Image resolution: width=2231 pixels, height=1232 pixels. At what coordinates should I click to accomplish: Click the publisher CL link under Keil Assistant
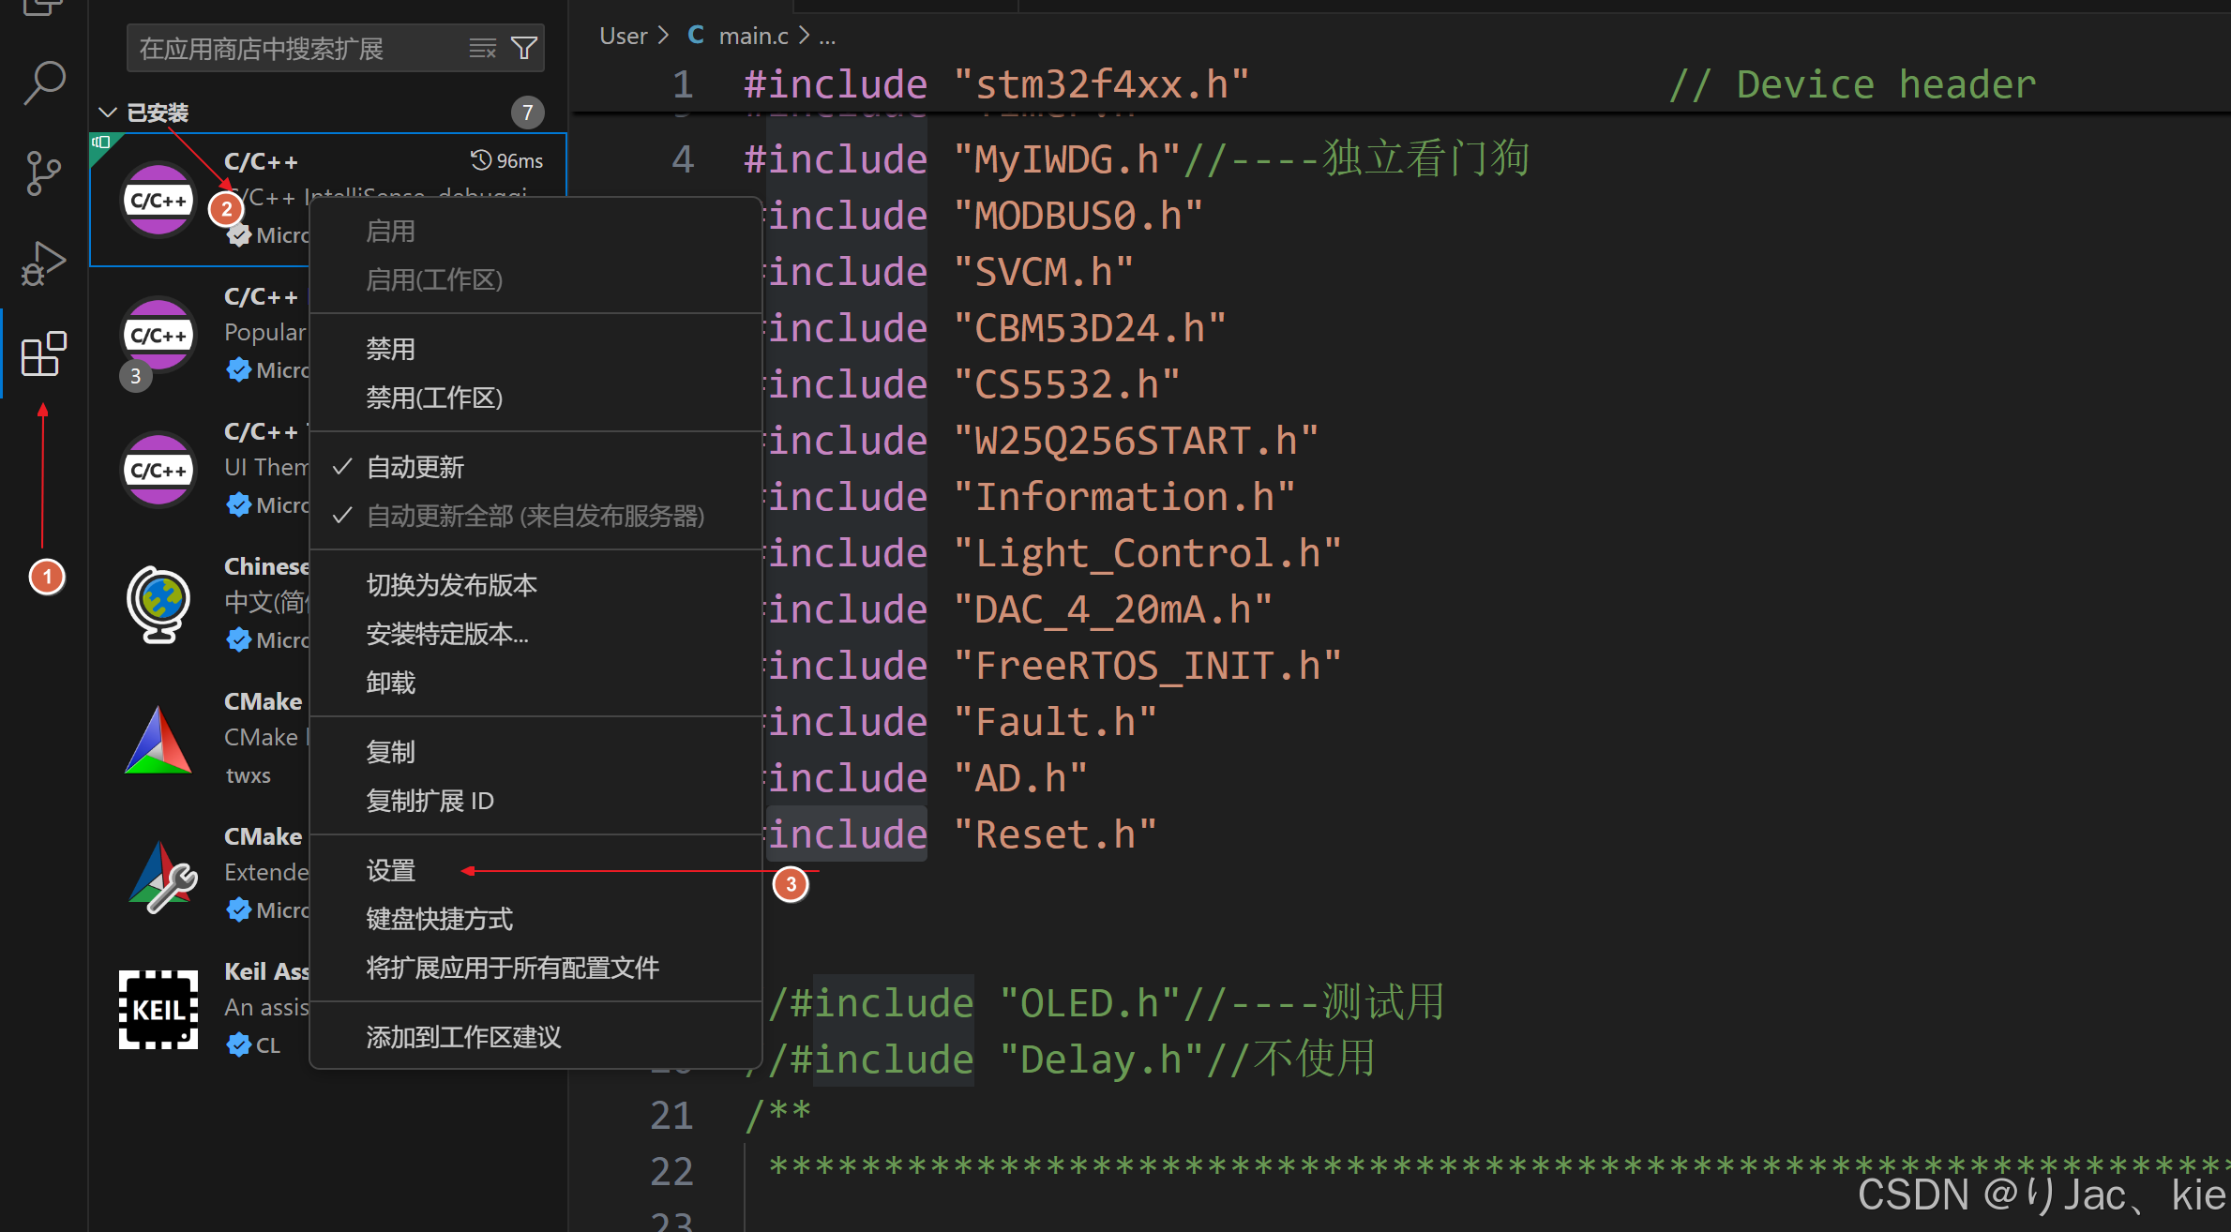(267, 1044)
